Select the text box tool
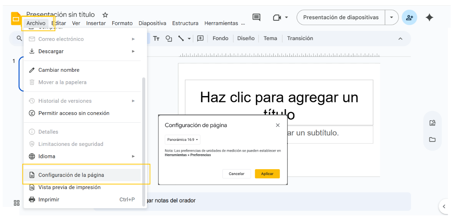 (156, 38)
